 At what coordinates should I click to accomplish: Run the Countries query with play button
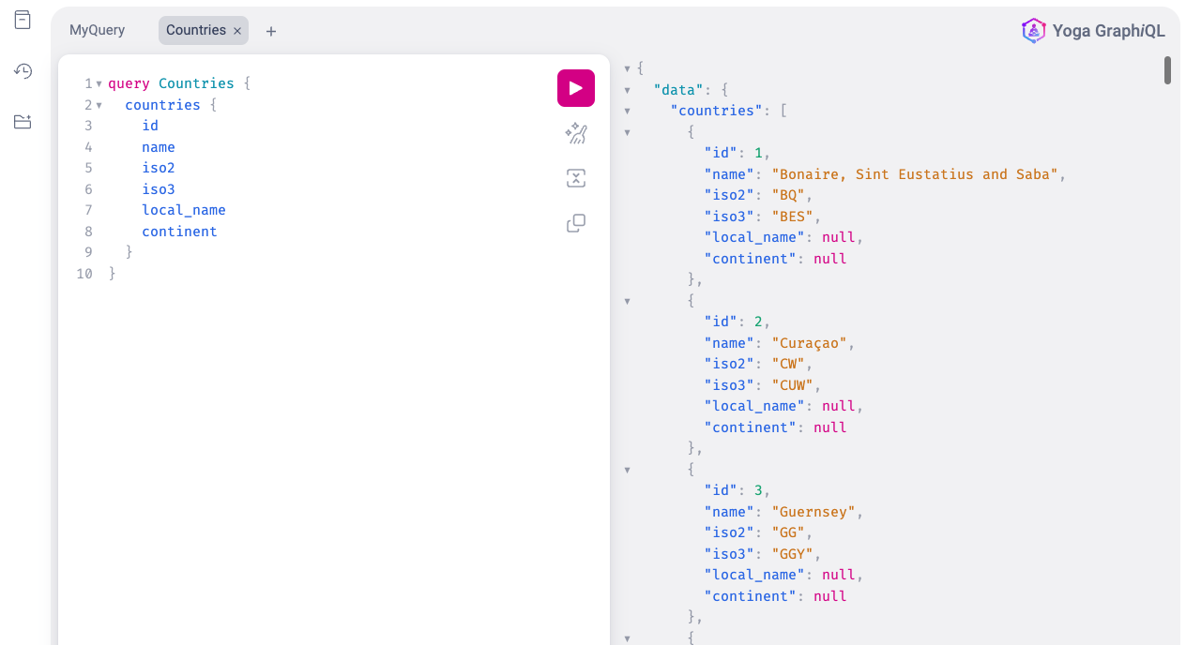coord(576,88)
